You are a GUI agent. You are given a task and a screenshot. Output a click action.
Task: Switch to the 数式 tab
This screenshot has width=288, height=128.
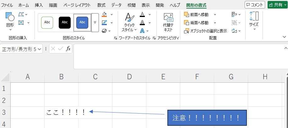coord(101,5)
